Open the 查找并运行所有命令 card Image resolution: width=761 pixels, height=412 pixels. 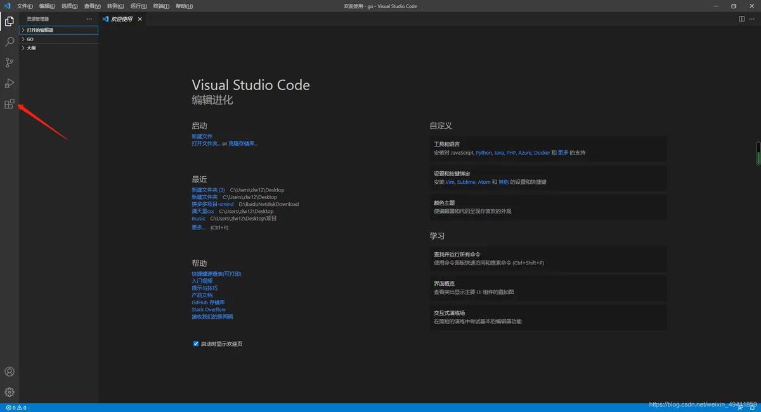click(x=548, y=259)
